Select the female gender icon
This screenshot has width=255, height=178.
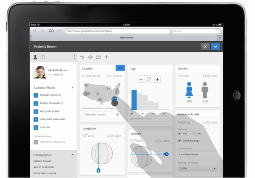click(x=189, y=90)
